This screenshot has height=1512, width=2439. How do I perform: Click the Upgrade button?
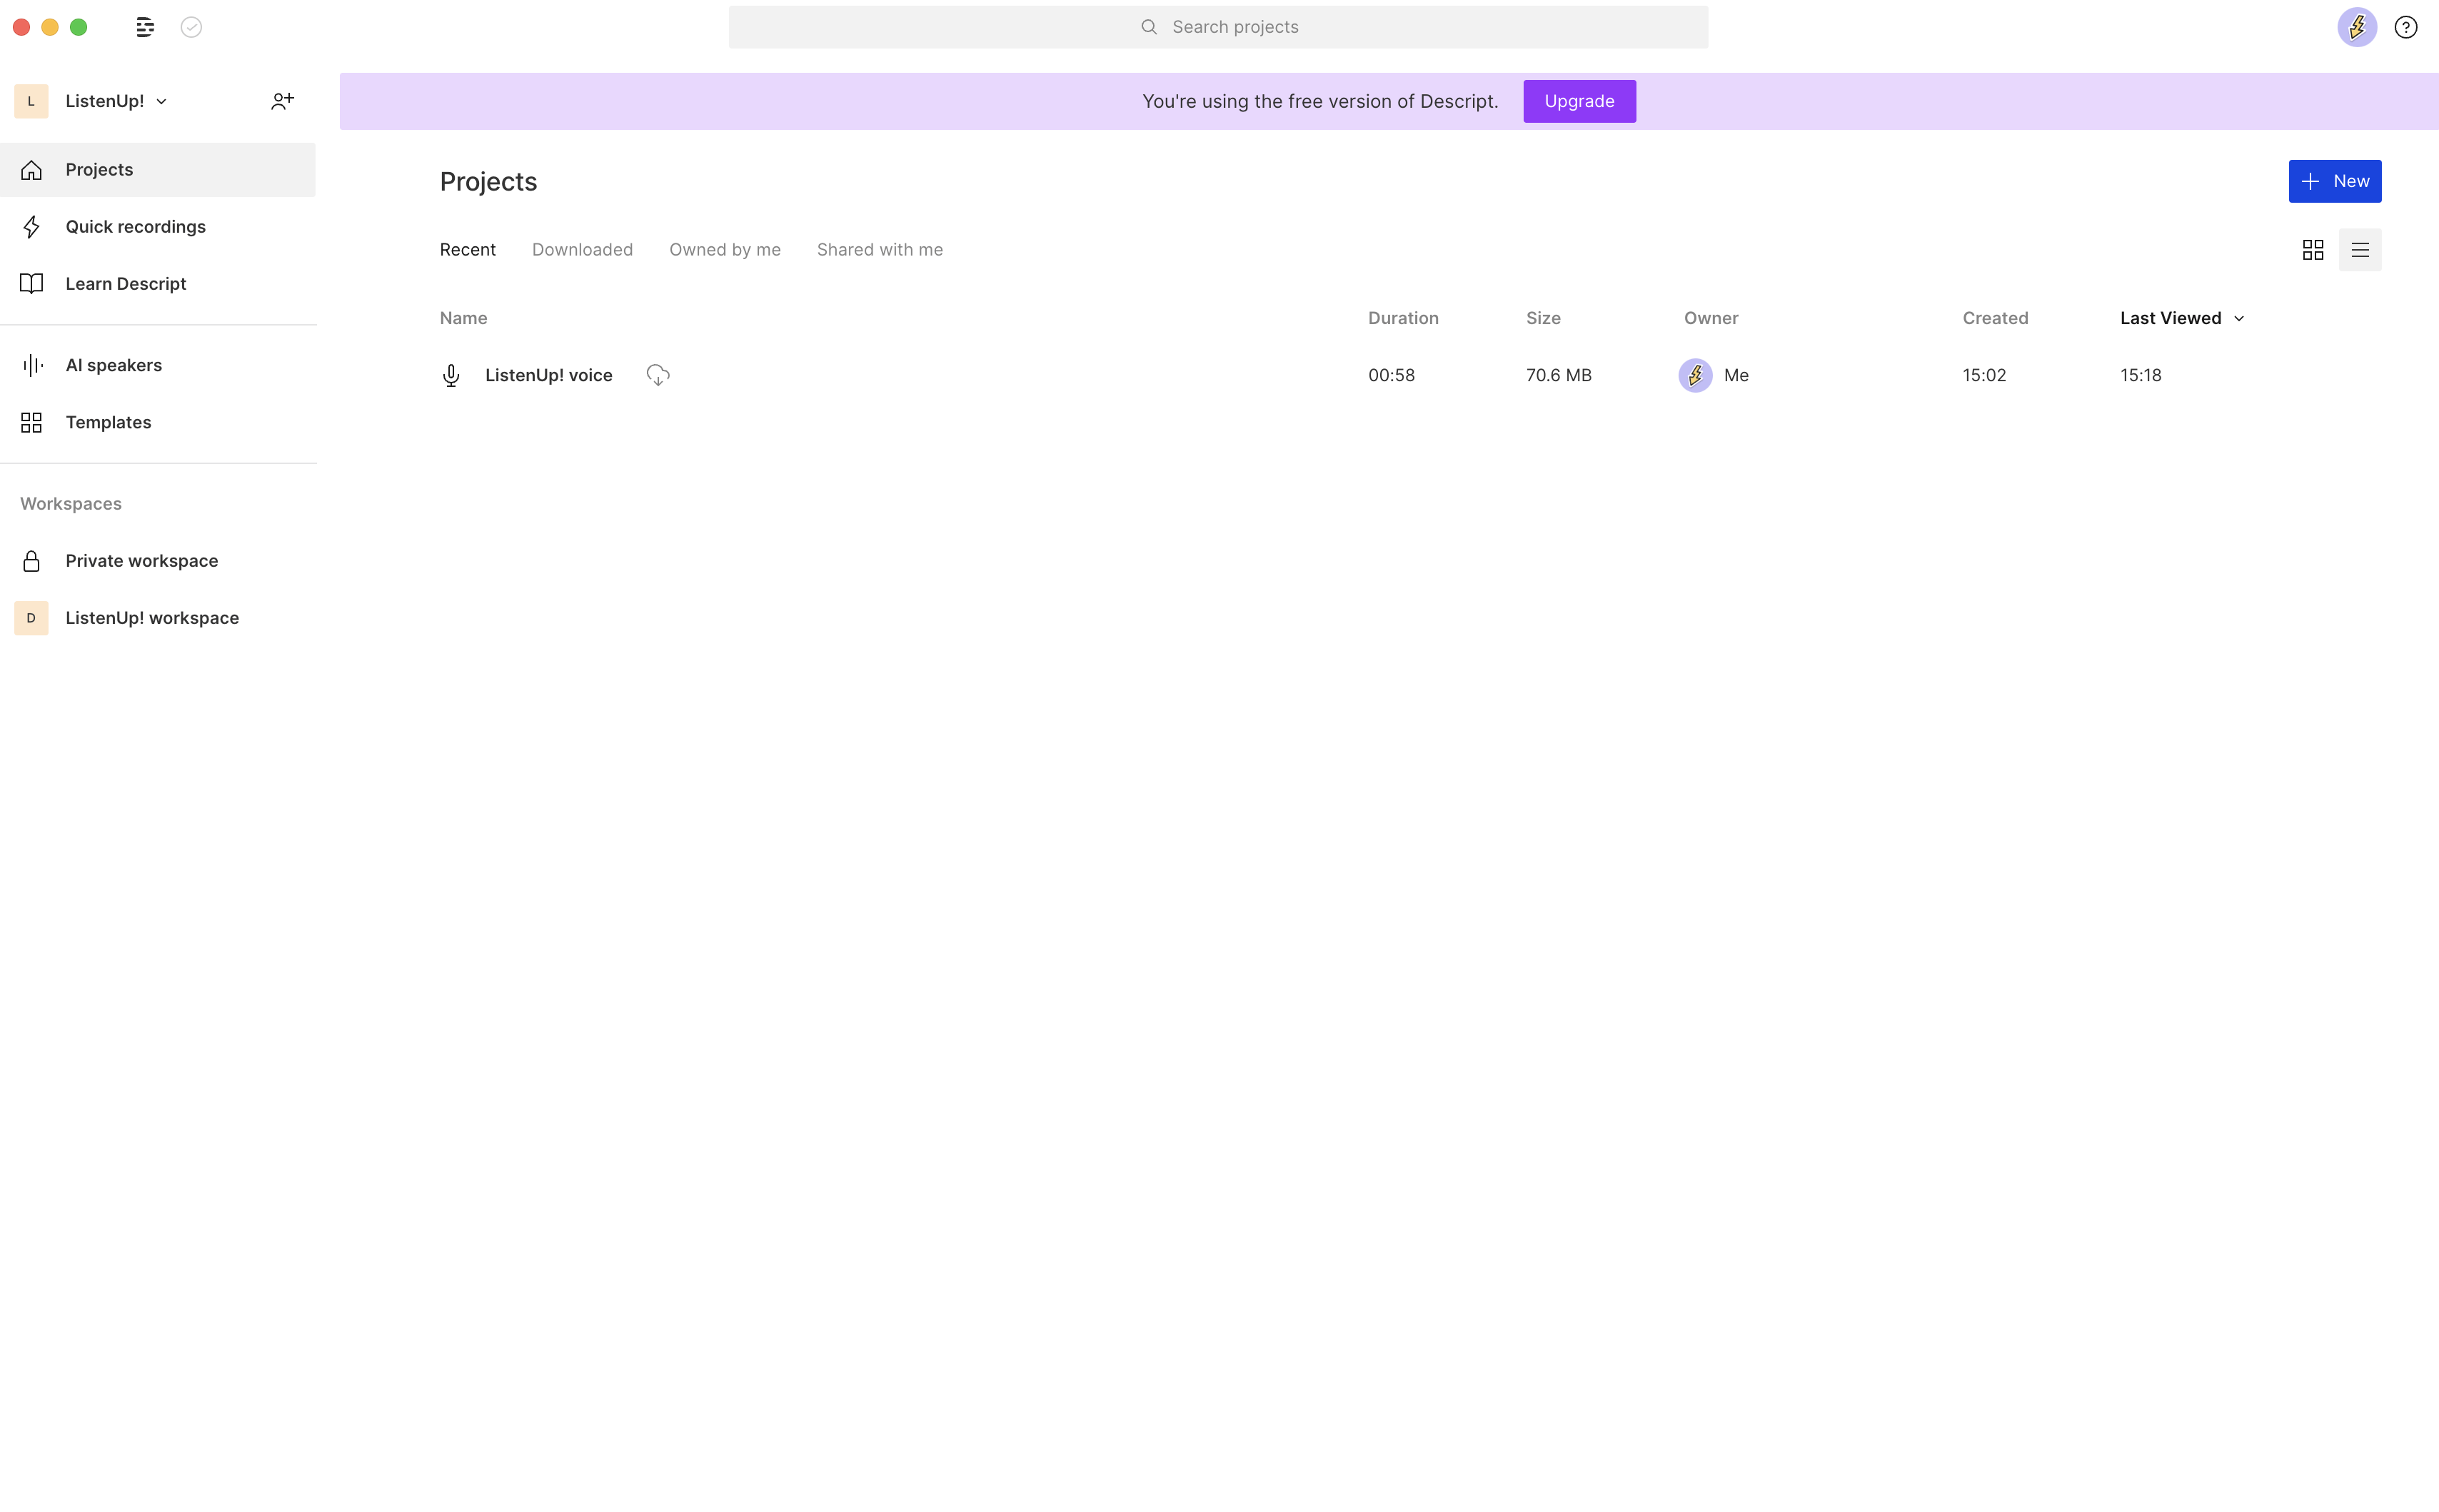click(1579, 101)
